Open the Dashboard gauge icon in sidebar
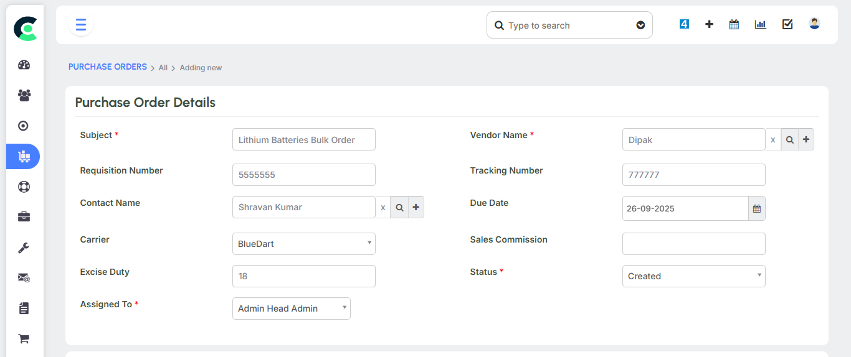Viewport: 851px width, 357px height. point(24,65)
